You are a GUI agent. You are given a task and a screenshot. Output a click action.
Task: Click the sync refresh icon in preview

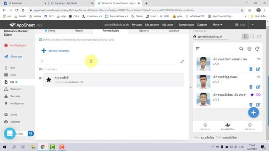(x=257, y=49)
